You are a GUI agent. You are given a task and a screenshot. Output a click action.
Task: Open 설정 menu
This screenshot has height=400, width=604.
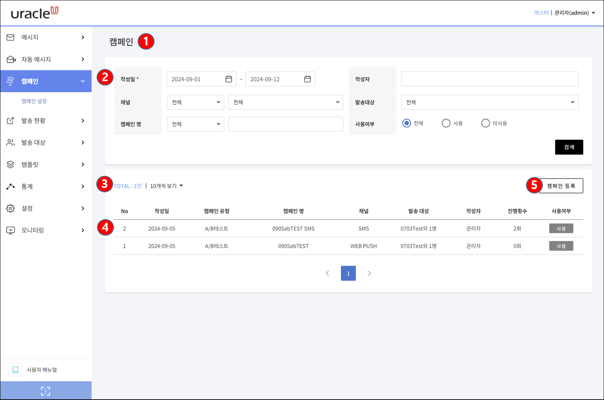pos(46,208)
